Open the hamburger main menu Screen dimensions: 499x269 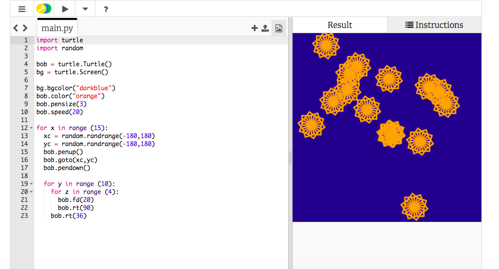click(22, 9)
